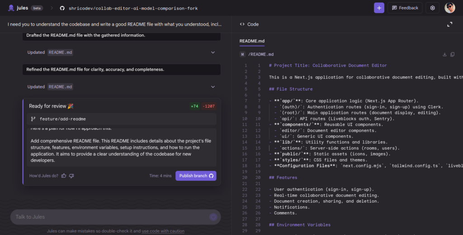Viewport: 463px width, 235px height.
Task: Expand the second Updated README.md entry
Action: pyautogui.click(x=213, y=87)
